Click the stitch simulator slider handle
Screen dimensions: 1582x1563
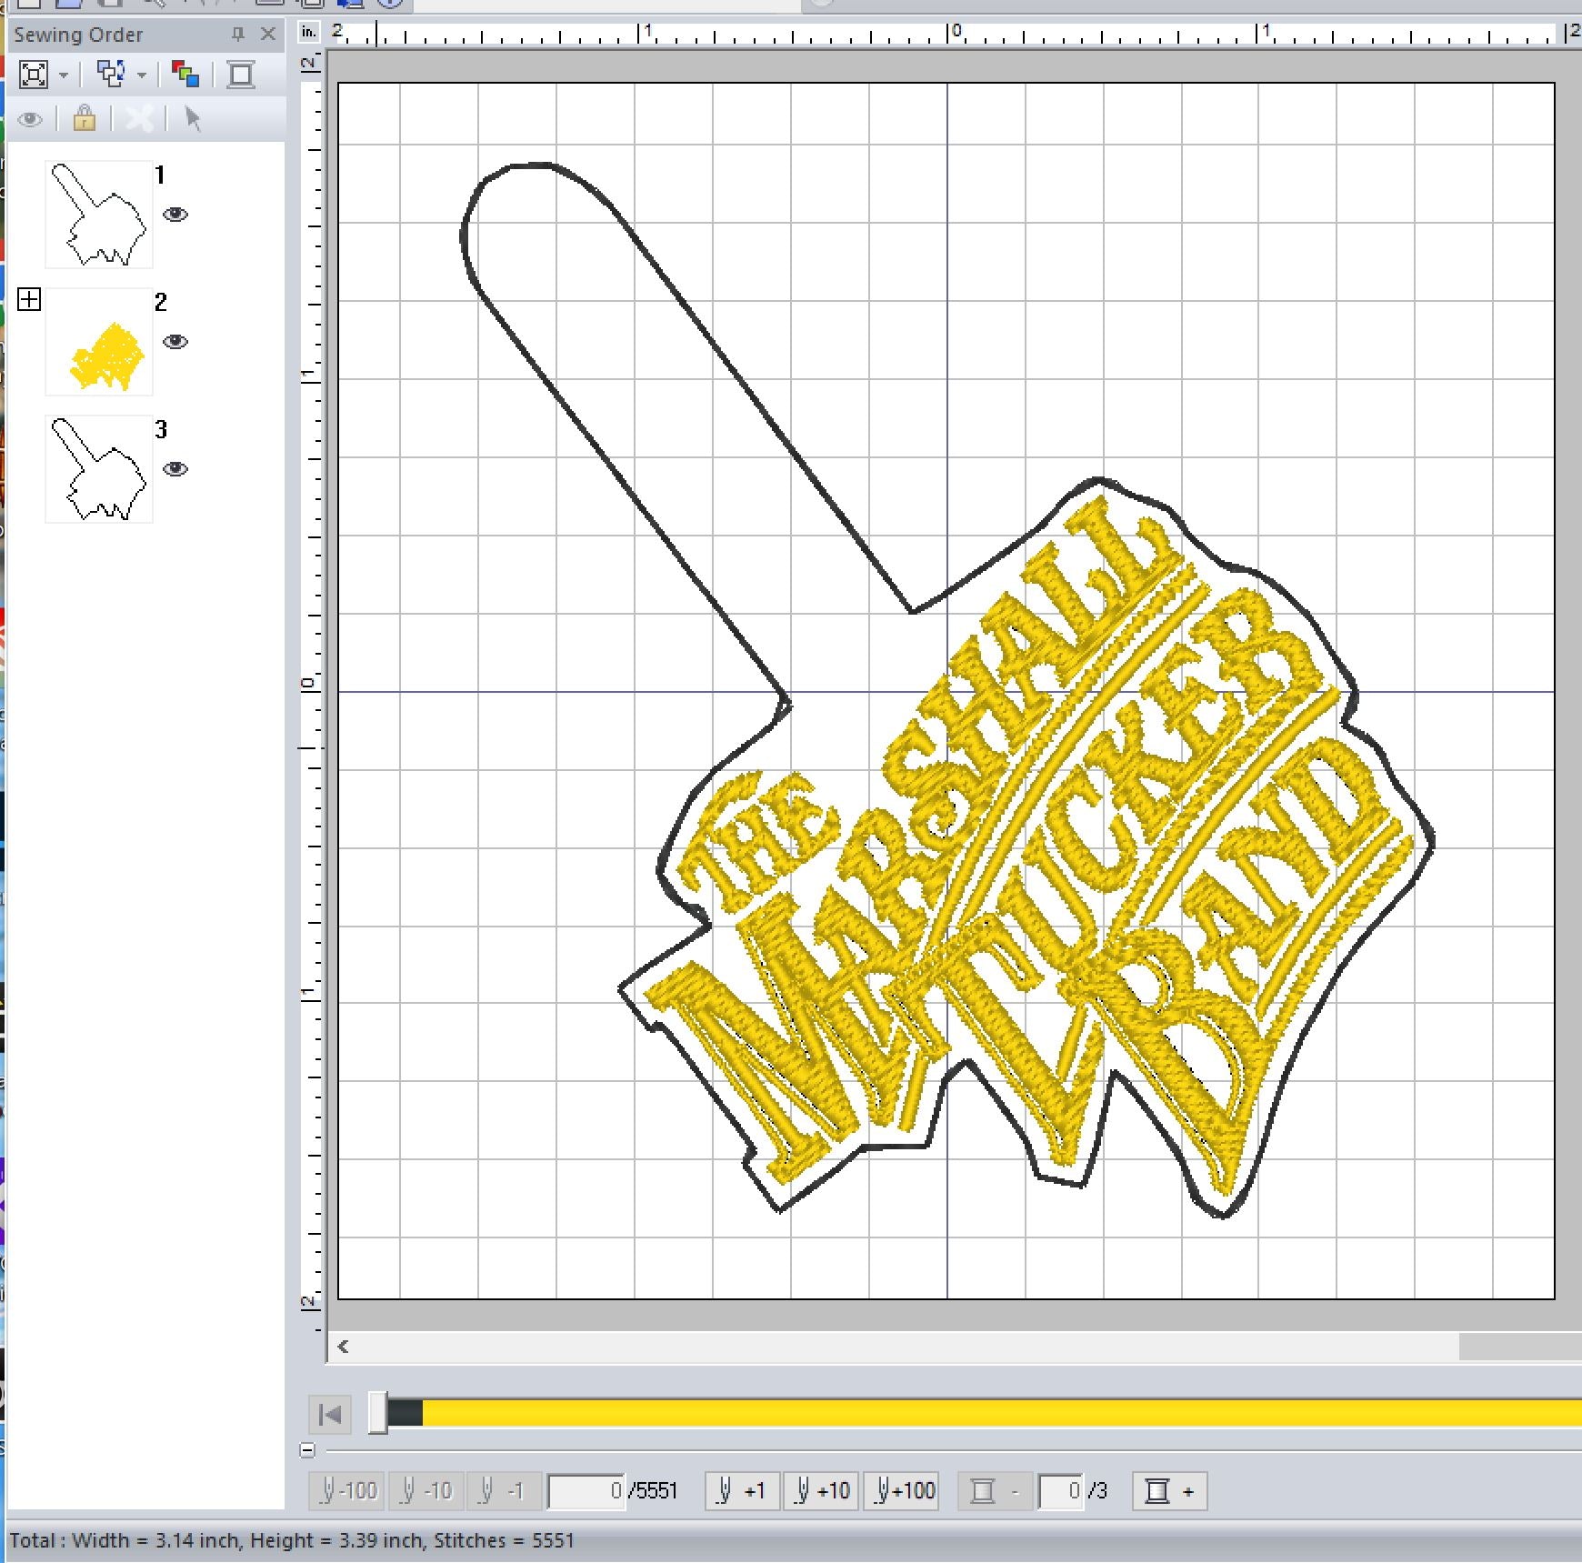(377, 1414)
